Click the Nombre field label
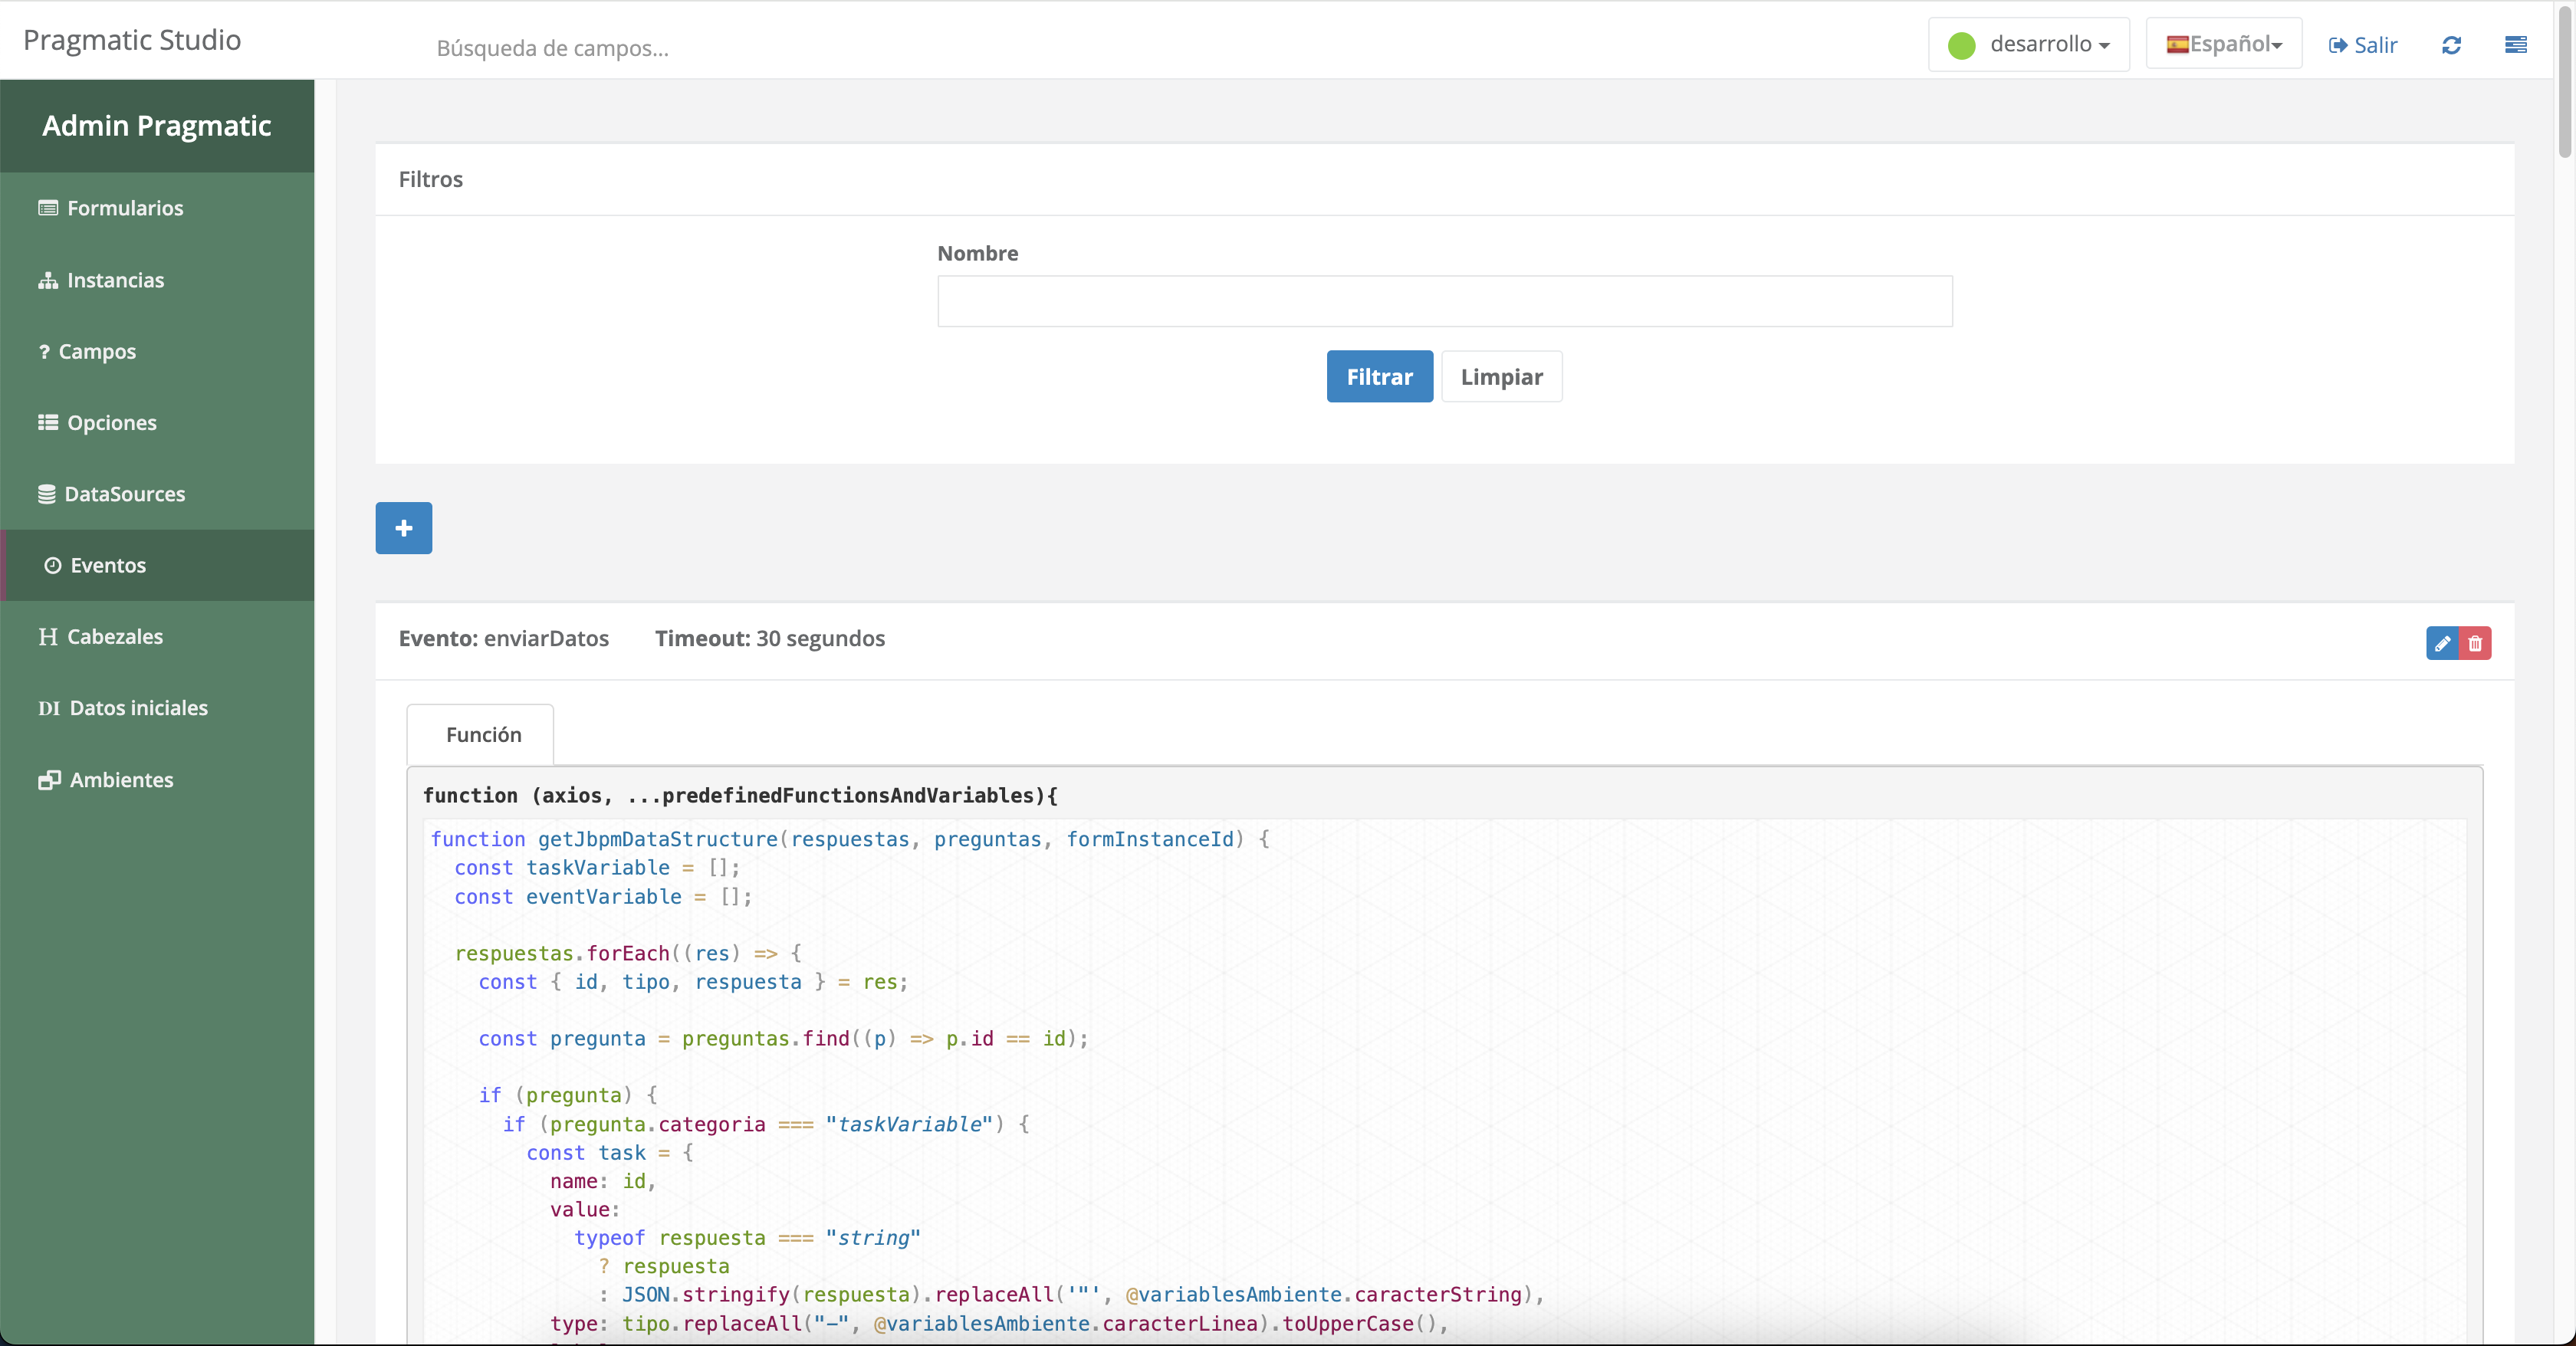 pyautogui.click(x=978, y=253)
